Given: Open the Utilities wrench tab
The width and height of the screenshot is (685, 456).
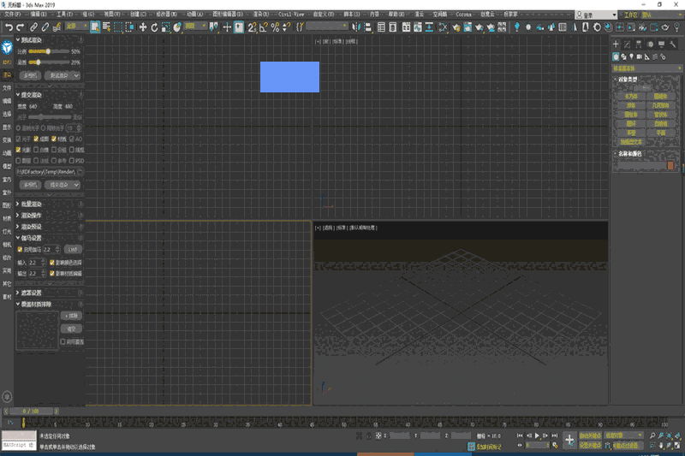Looking at the screenshot, I should (672, 44).
